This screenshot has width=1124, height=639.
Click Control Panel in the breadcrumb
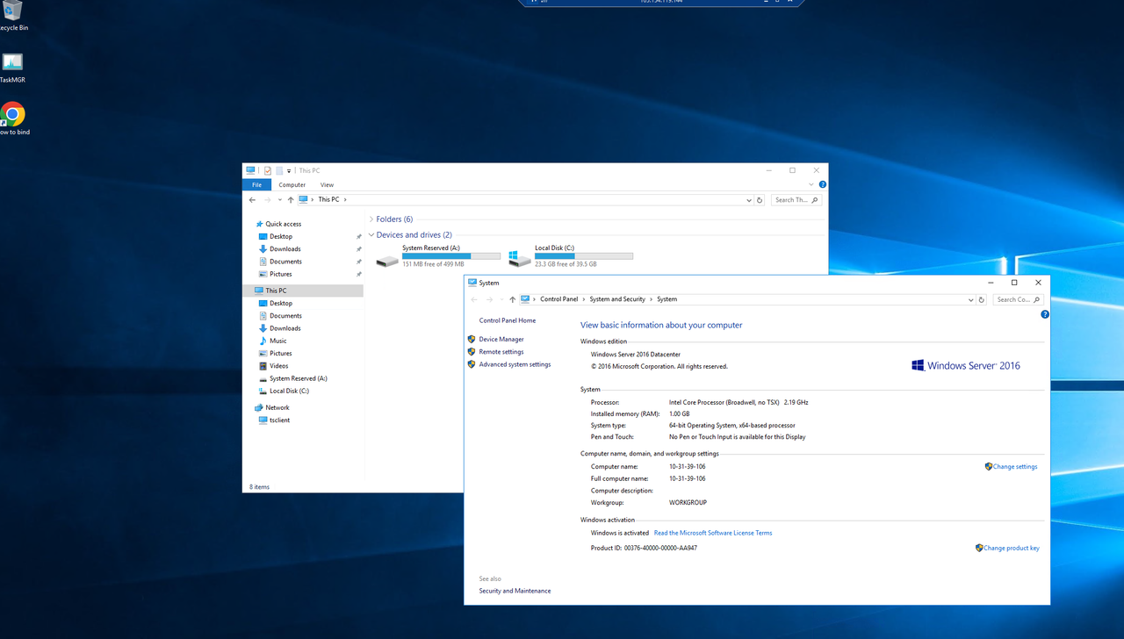(x=559, y=299)
